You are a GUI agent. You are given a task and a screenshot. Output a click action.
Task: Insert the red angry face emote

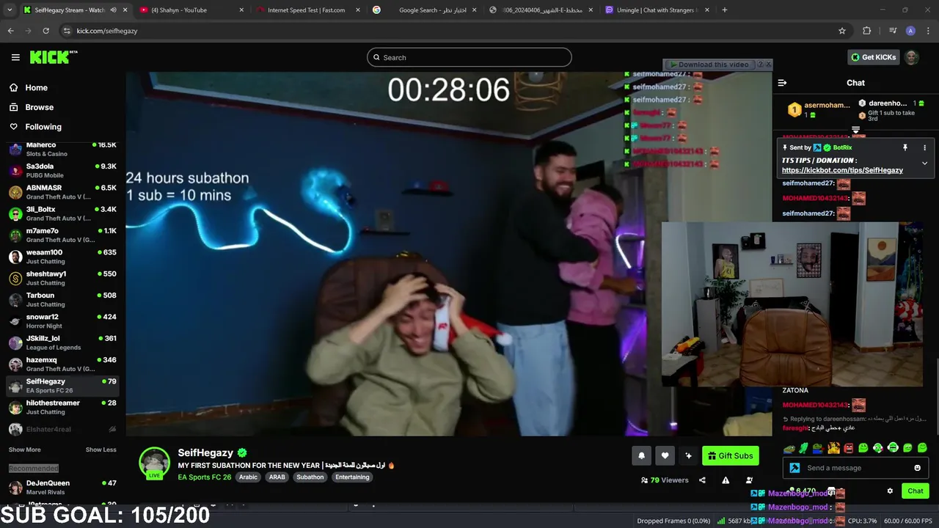tap(848, 448)
